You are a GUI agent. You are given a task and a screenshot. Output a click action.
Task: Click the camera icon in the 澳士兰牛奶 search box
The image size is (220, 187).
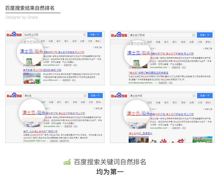pos(194,96)
